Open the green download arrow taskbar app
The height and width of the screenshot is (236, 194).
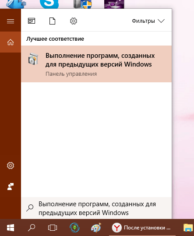tap(74, 228)
